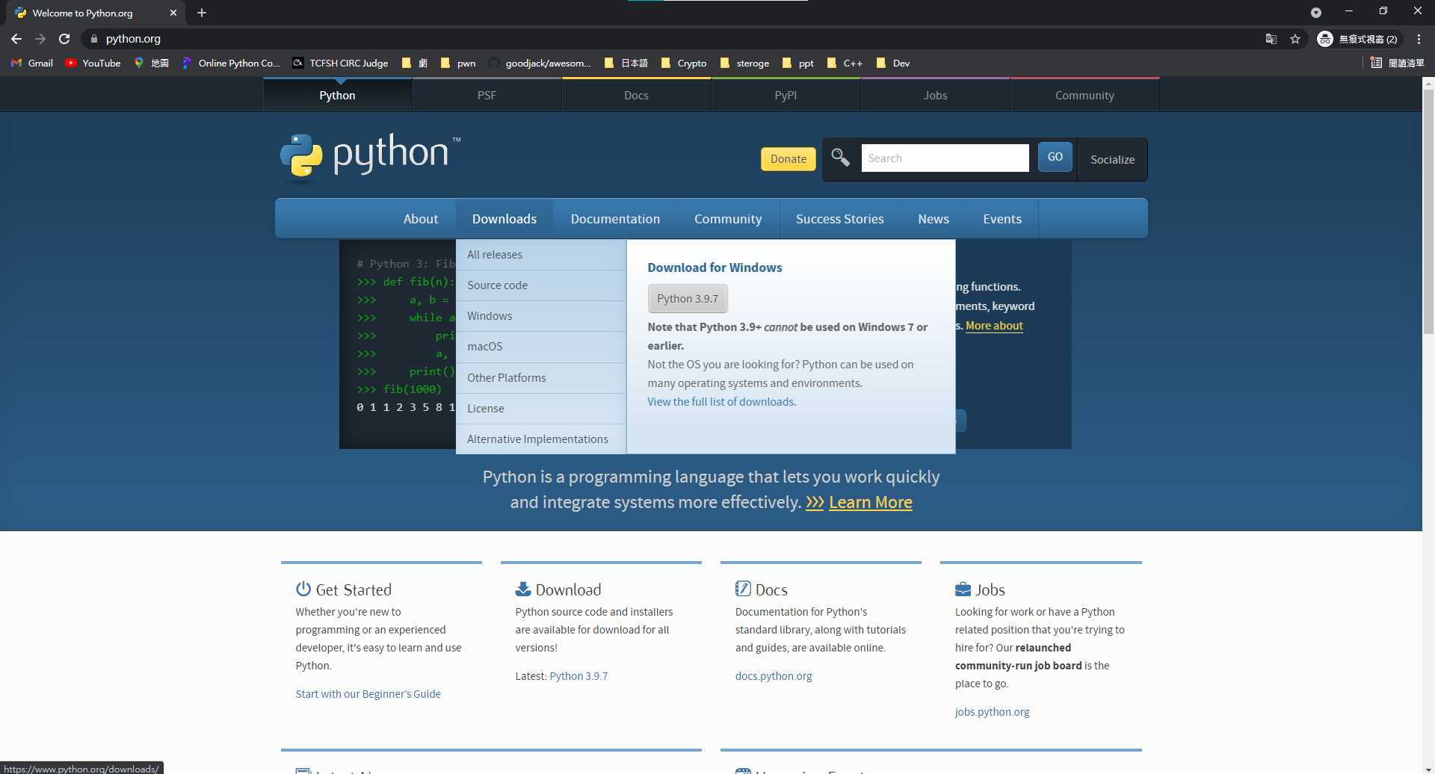Open the Events navigation menu
Screen dimensions: 1435x774
tap(1002, 219)
